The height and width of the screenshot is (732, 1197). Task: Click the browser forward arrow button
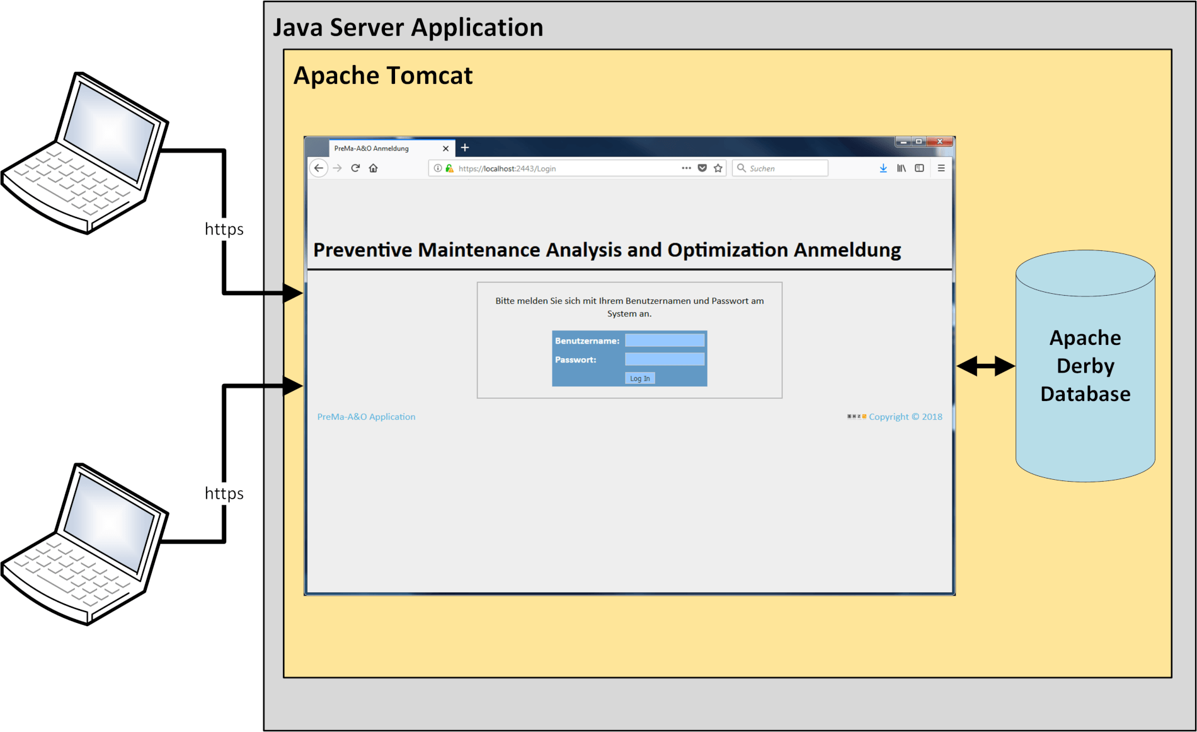(337, 168)
